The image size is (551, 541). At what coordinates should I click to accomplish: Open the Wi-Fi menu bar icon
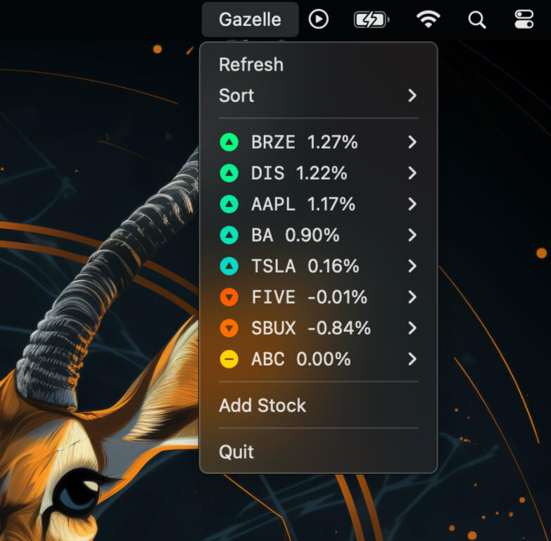click(x=428, y=20)
